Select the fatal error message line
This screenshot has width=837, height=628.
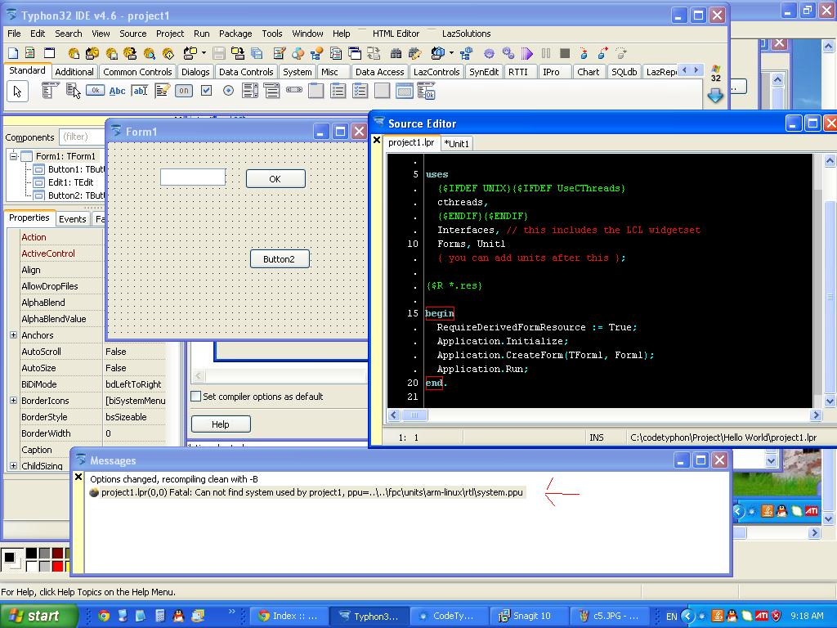coord(307,492)
